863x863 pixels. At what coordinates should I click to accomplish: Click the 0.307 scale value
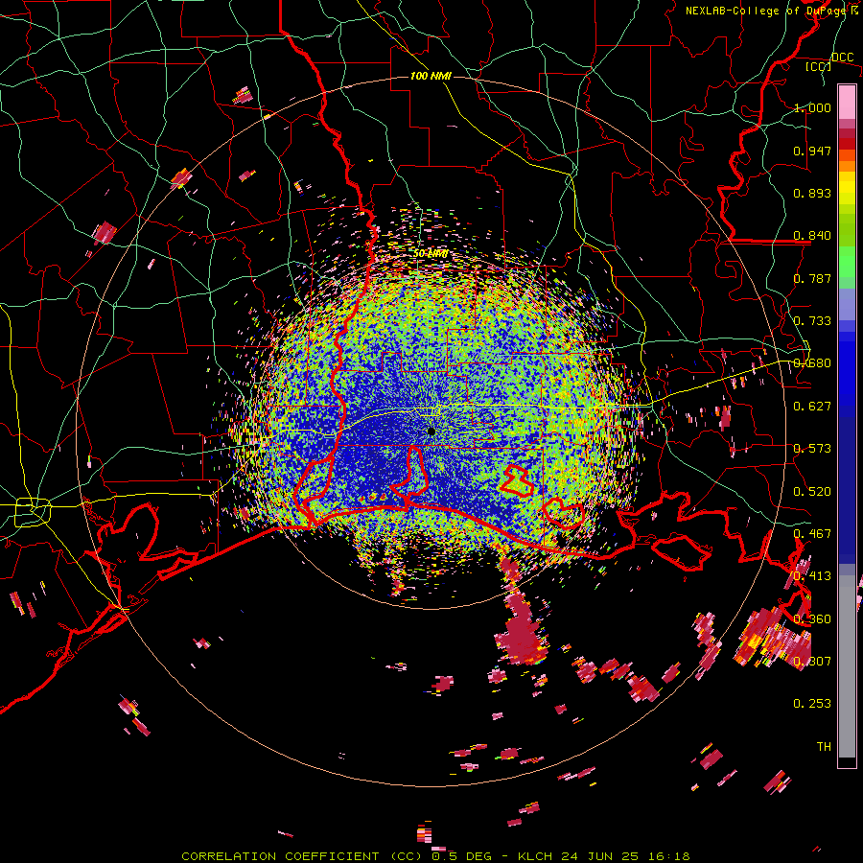tap(812, 662)
